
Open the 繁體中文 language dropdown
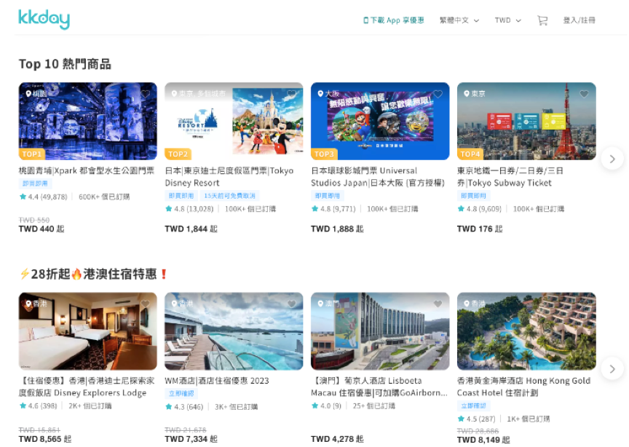point(459,20)
